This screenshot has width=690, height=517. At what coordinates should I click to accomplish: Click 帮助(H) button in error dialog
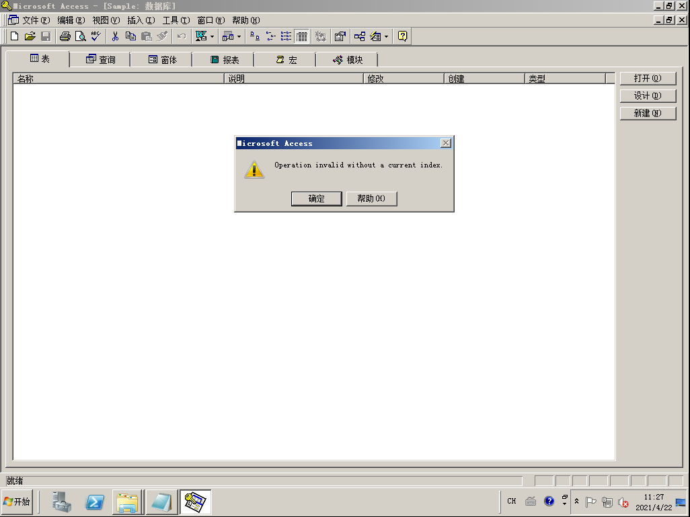(371, 198)
